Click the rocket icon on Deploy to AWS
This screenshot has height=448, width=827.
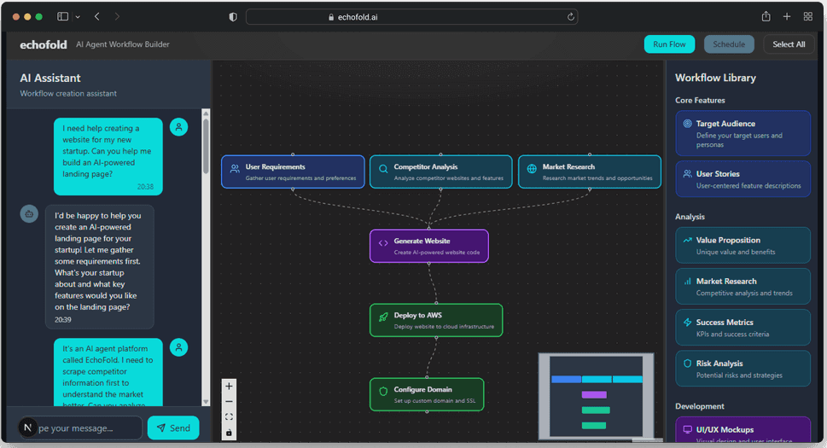383,317
